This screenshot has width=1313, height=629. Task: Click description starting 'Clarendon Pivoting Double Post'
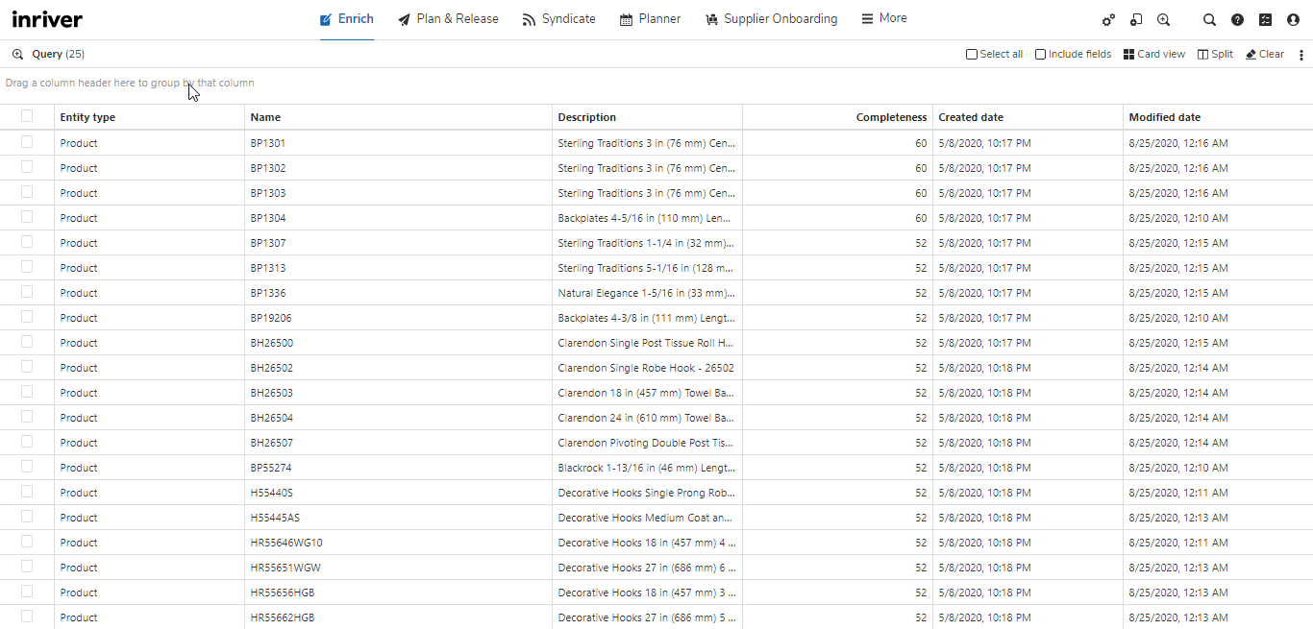(647, 443)
